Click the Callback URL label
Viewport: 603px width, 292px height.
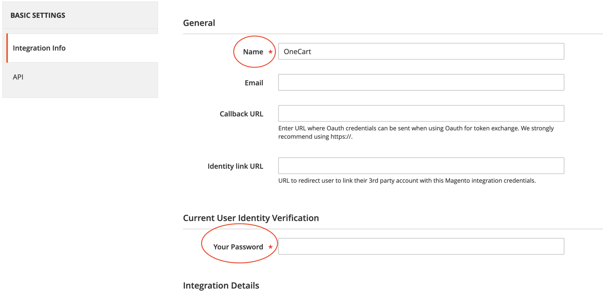pos(241,114)
